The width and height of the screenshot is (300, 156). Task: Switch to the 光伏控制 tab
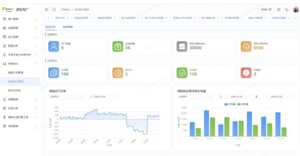point(67,27)
